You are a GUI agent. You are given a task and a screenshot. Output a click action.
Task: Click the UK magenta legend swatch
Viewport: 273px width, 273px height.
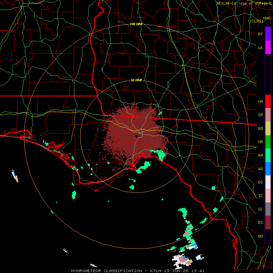[x=268, y=48]
